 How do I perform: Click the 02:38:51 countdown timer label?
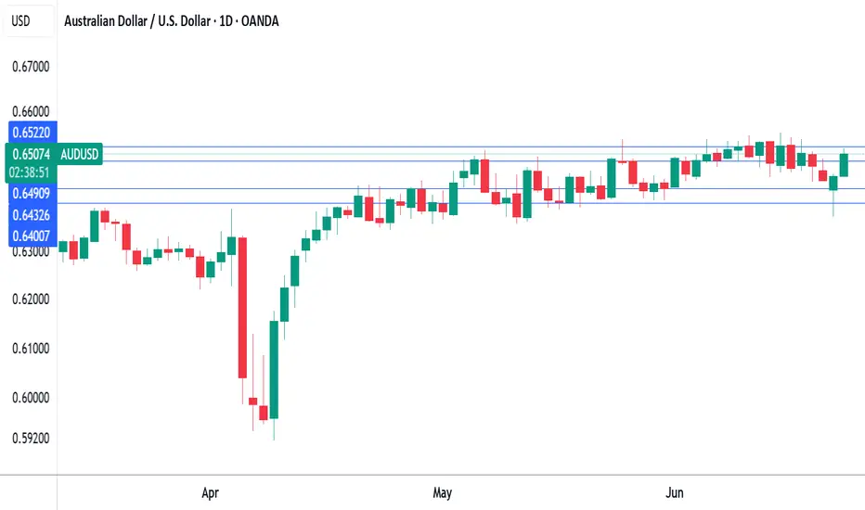click(30, 172)
